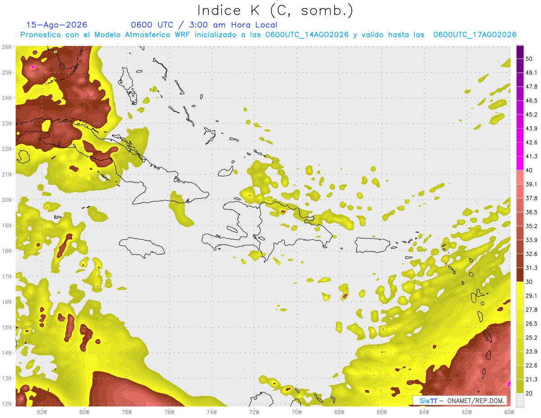Click the 19N latitude label
Viewport: 541px width, 418px height.
pos(6,225)
